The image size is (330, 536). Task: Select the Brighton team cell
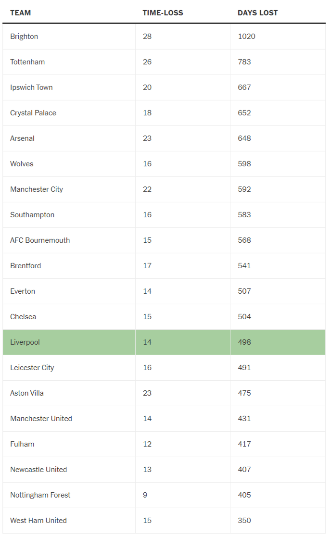(x=24, y=37)
